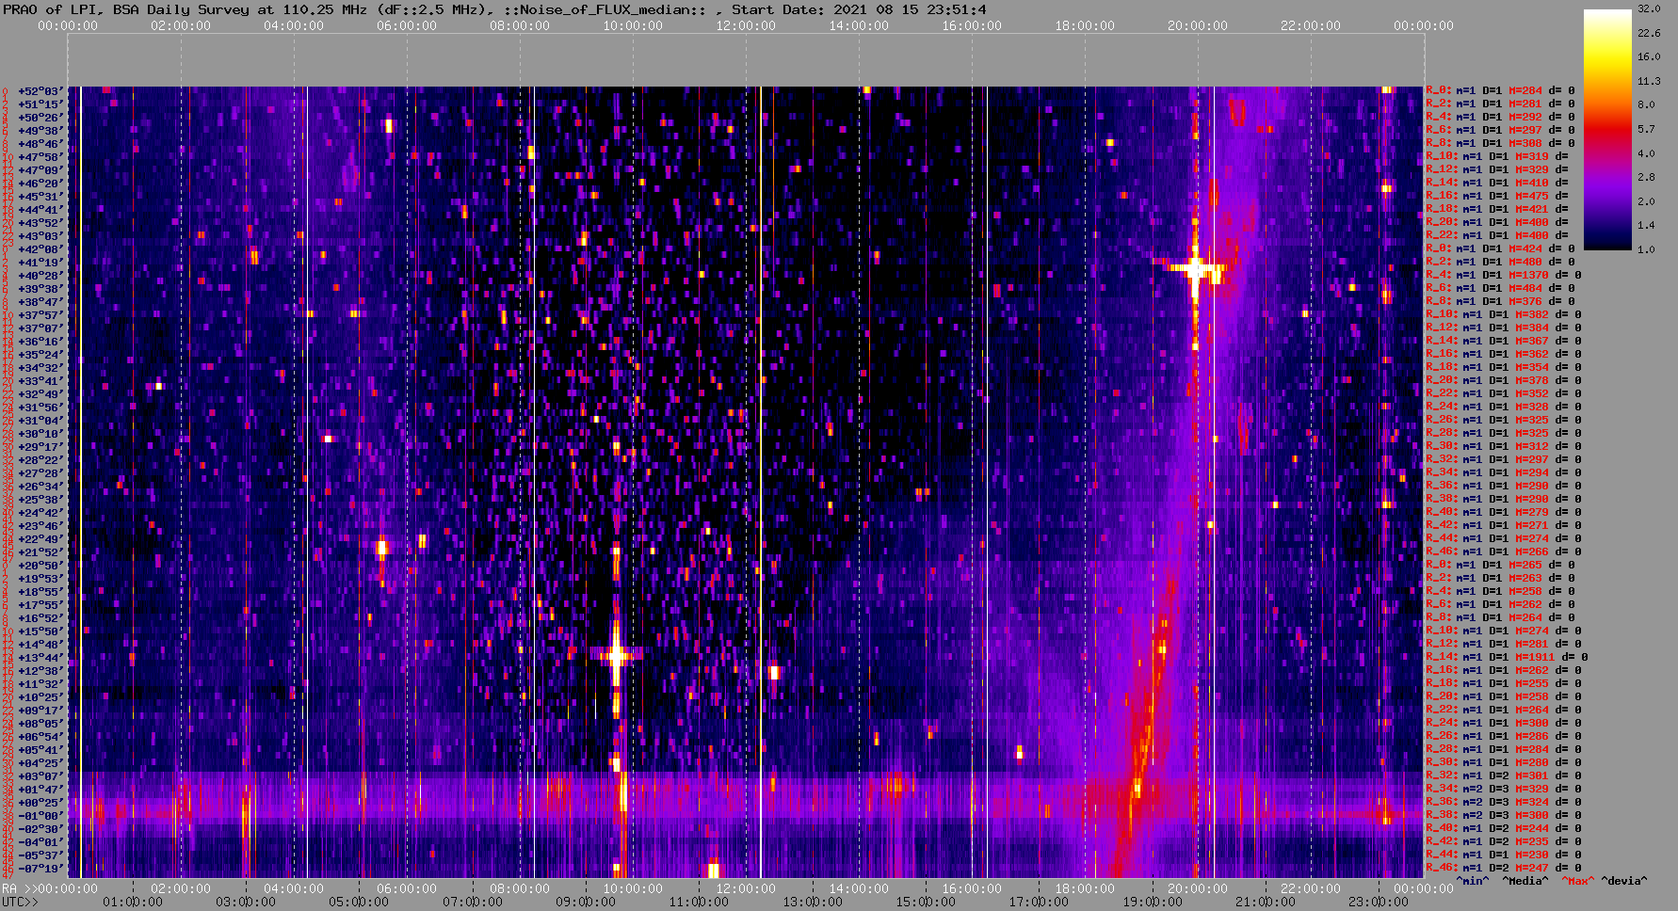This screenshot has width=1678, height=911.
Task: Click the 'RA >>' axis label at the bottom
Action: (x=18, y=888)
